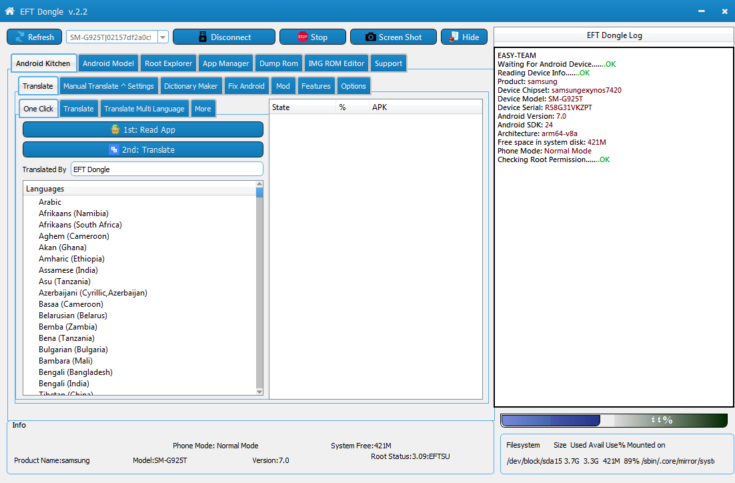735x483 pixels.
Task: Click the Hide button icon
Action: coord(454,37)
